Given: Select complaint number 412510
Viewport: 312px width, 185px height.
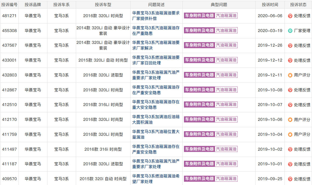Looking at the screenshot, I should [9, 105].
